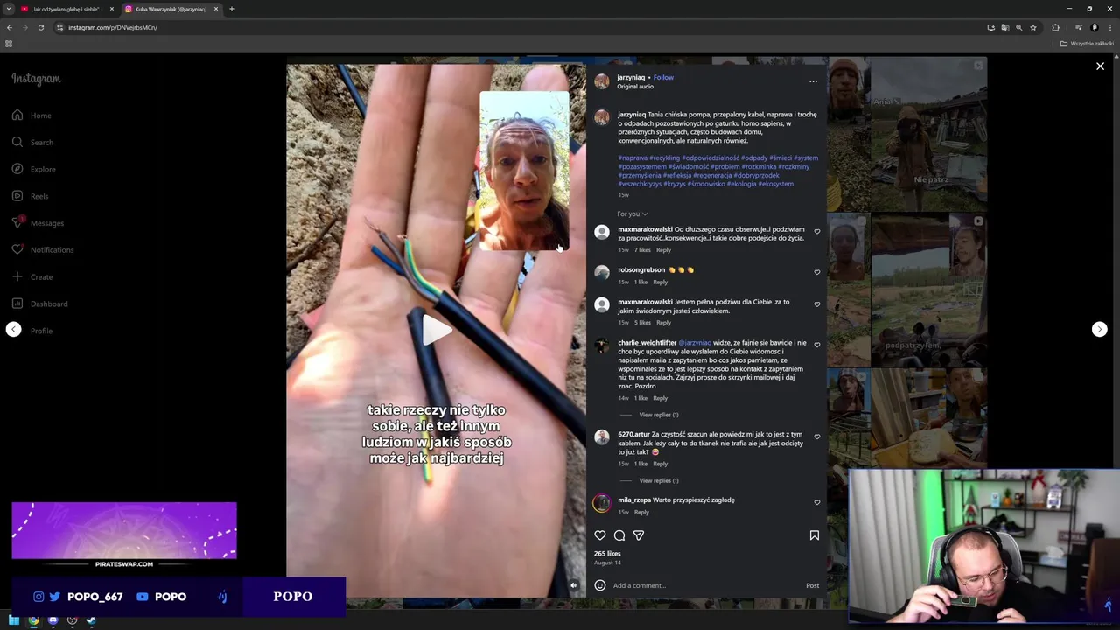
Task: Close the post viewer with X
Action: pyautogui.click(x=1100, y=66)
